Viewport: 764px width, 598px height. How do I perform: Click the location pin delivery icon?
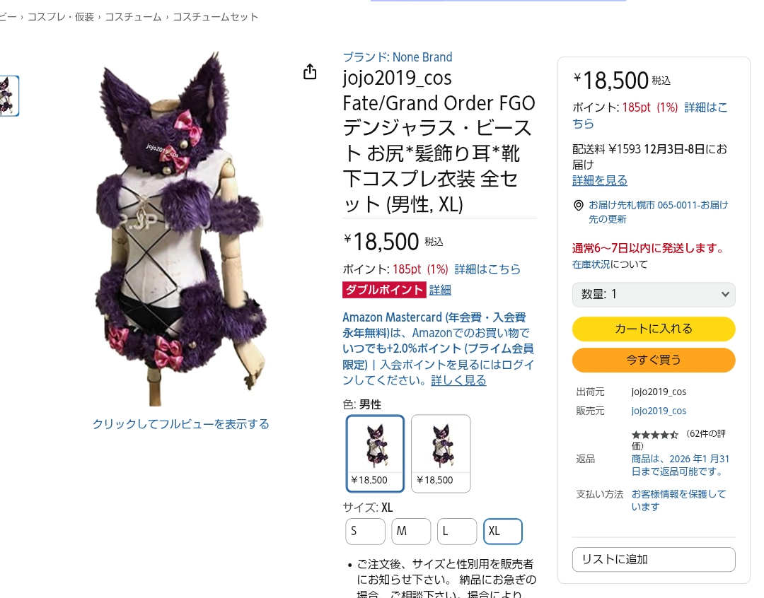pyautogui.click(x=579, y=205)
